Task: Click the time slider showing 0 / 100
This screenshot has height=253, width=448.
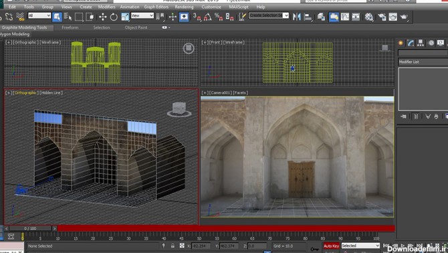Action: point(30,228)
